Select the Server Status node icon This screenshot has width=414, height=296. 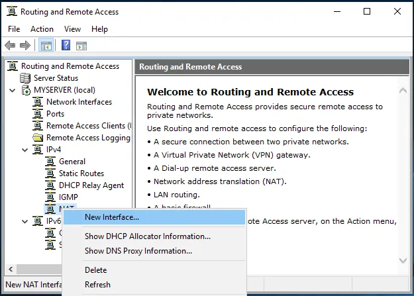[26, 78]
